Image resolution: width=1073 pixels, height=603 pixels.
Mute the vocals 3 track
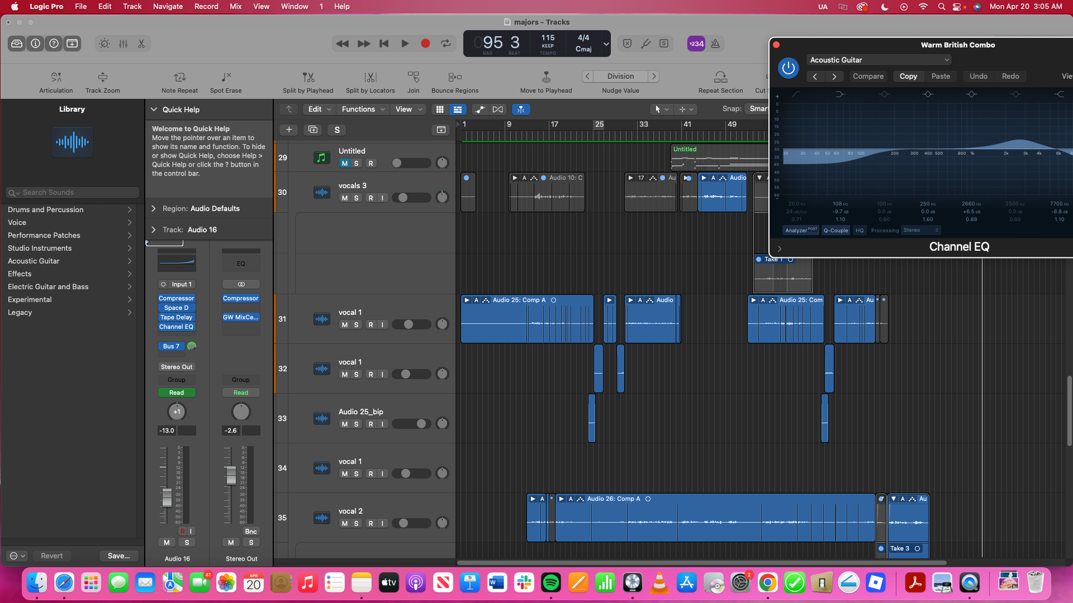pos(345,198)
